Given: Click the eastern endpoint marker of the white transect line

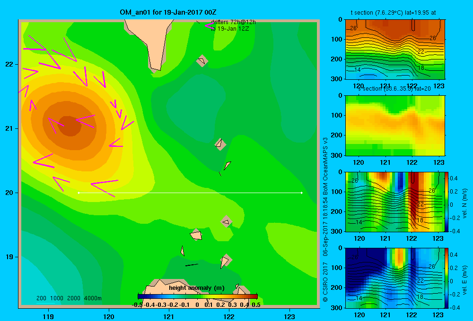Looking at the screenshot, I should 302,193.
